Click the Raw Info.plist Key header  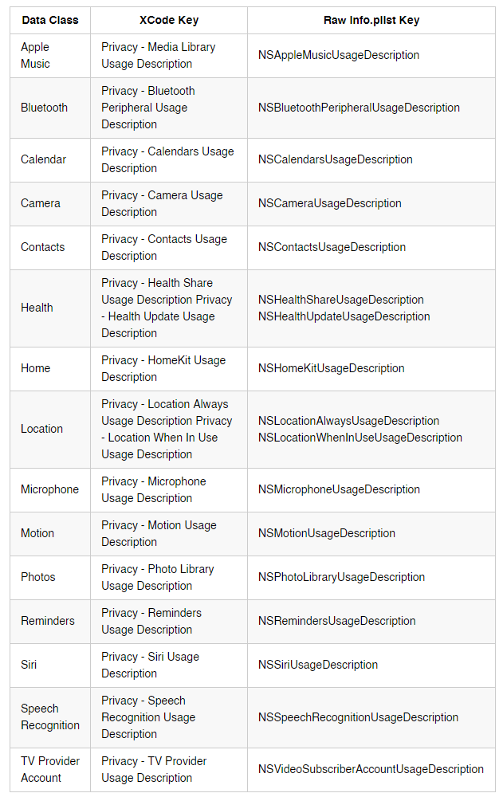(371, 21)
